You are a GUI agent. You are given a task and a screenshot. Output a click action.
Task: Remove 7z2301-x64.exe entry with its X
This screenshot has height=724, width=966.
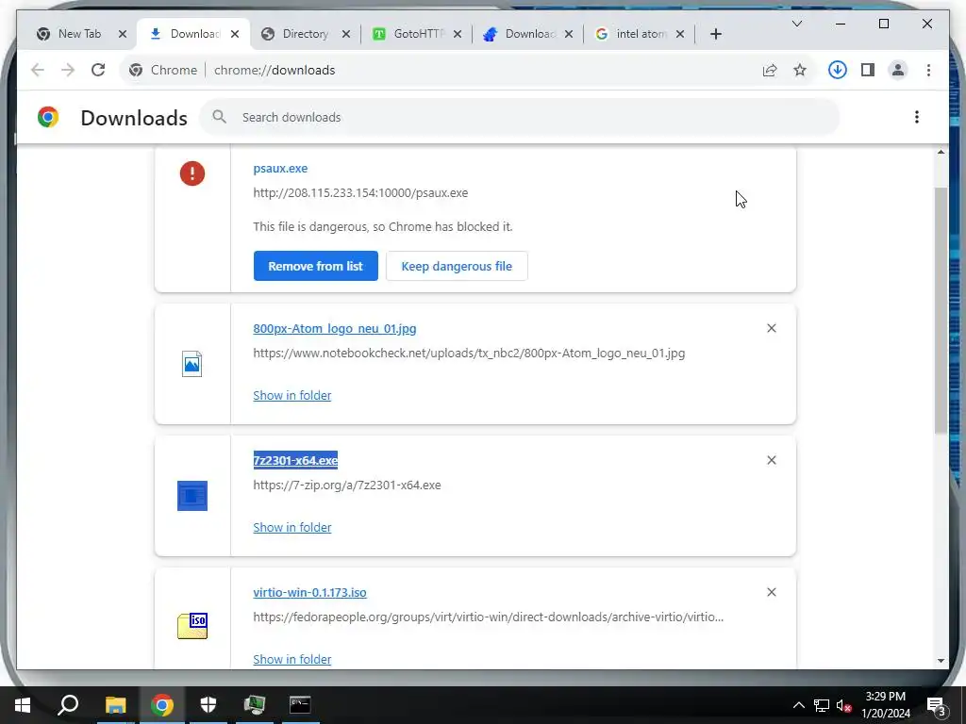tap(772, 460)
